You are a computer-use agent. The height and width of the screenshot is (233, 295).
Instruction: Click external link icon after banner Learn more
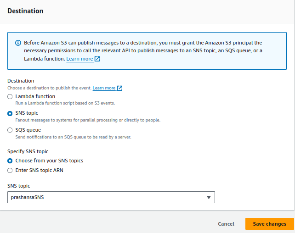pyautogui.click(x=97, y=59)
